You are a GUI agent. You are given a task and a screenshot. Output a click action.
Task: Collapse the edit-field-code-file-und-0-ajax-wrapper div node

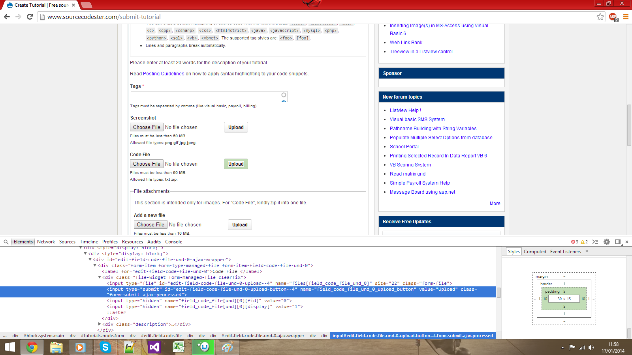90,260
